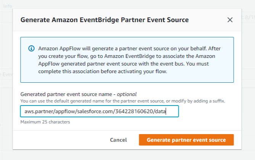
Task: Click the partially hidden Eve text at left edge
Action: (x=5, y=75)
